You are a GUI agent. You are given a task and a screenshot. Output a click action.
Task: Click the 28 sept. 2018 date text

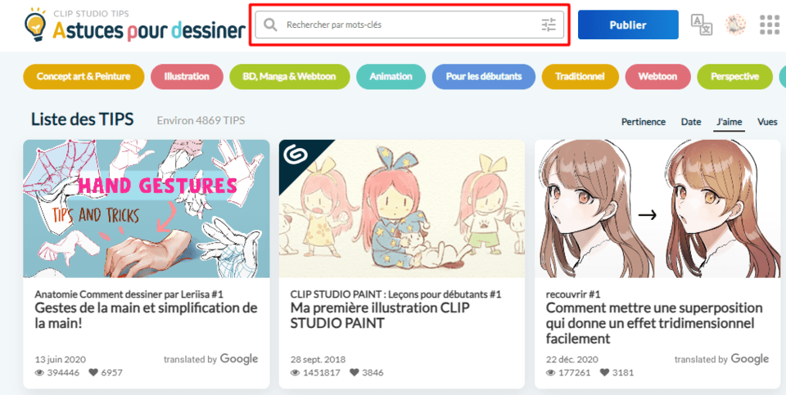click(x=318, y=360)
